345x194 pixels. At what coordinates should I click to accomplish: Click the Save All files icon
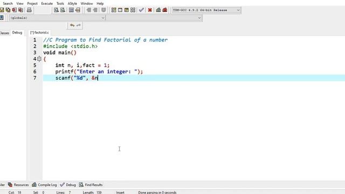point(8,10)
